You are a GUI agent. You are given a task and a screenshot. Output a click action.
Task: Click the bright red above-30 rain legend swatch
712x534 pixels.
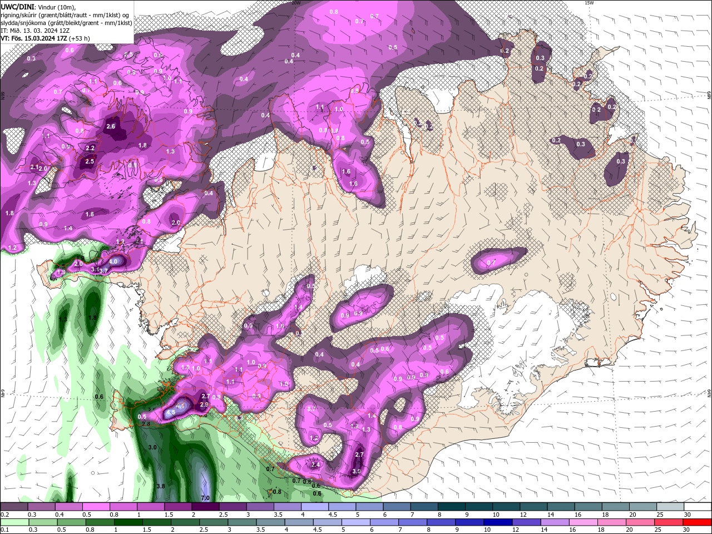[x=698, y=522]
